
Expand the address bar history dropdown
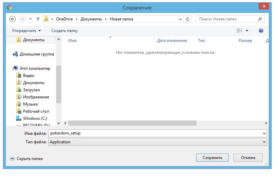(180, 19)
